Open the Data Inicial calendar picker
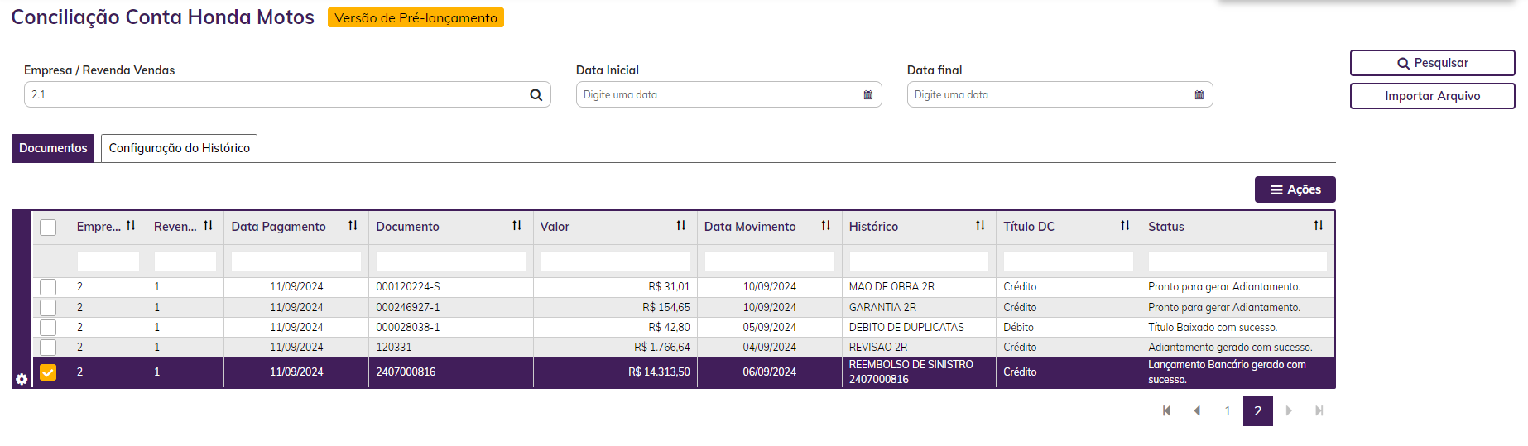The image size is (1528, 446). coord(867,95)
